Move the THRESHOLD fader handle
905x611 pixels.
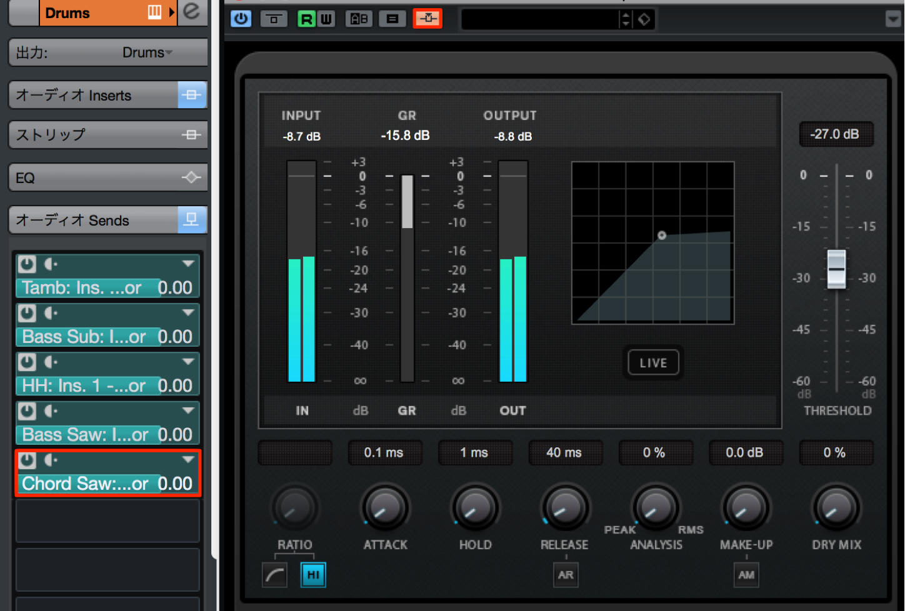coord(836,269)
